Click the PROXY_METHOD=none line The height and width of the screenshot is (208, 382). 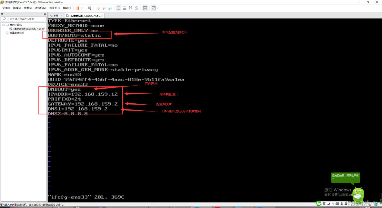[76, 26]
